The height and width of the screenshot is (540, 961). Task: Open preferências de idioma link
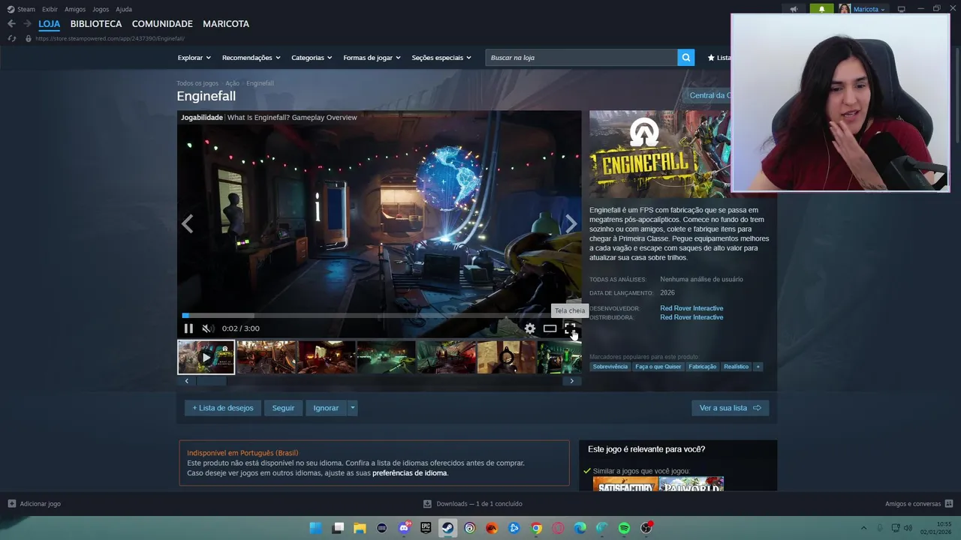coord(409,473)
